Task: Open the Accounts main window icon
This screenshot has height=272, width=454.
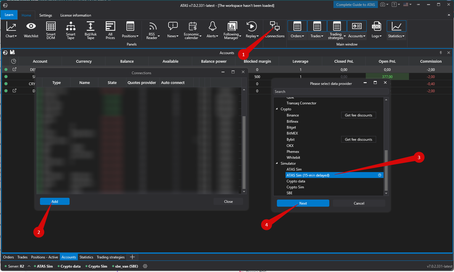Action: click(357, 26)
